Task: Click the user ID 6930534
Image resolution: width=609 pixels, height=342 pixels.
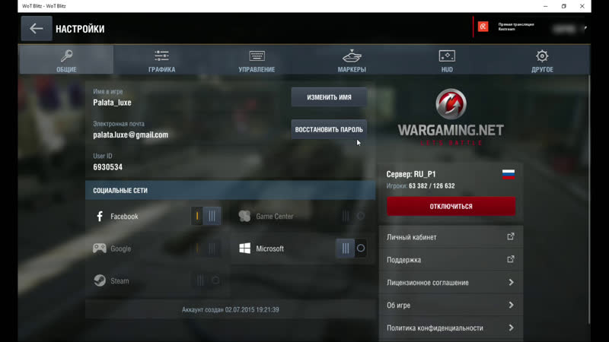Action: tap(107, 167)
